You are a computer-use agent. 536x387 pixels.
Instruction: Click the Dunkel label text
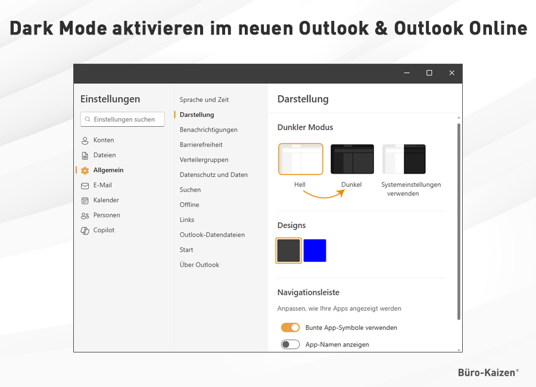(x=351, y=185)
